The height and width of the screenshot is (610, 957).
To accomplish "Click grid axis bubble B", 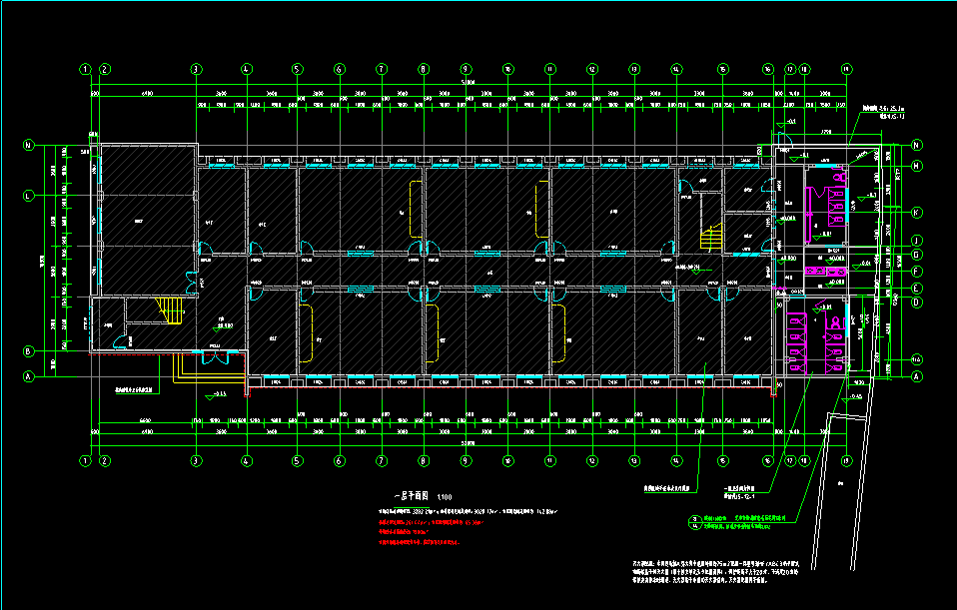I will [x=28, y=350].
